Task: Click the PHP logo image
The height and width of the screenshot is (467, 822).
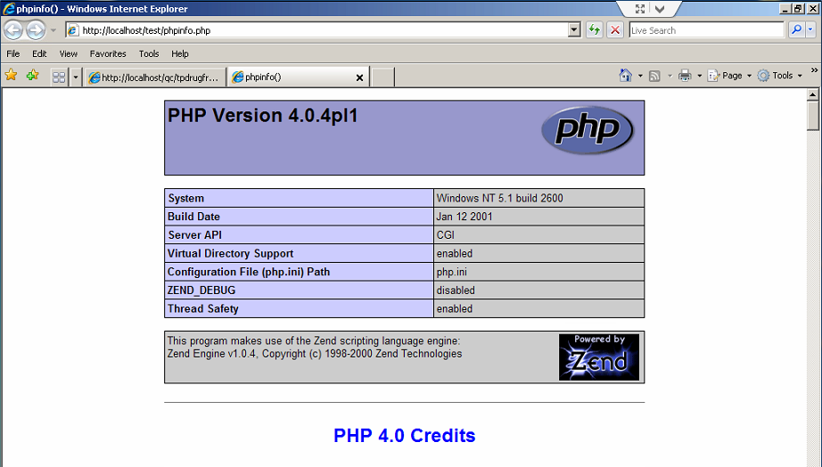Action: 588,129
